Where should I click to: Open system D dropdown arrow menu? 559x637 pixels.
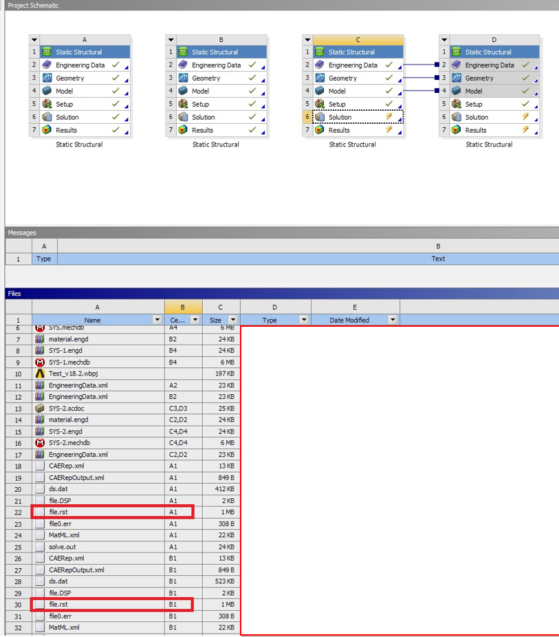444,40
